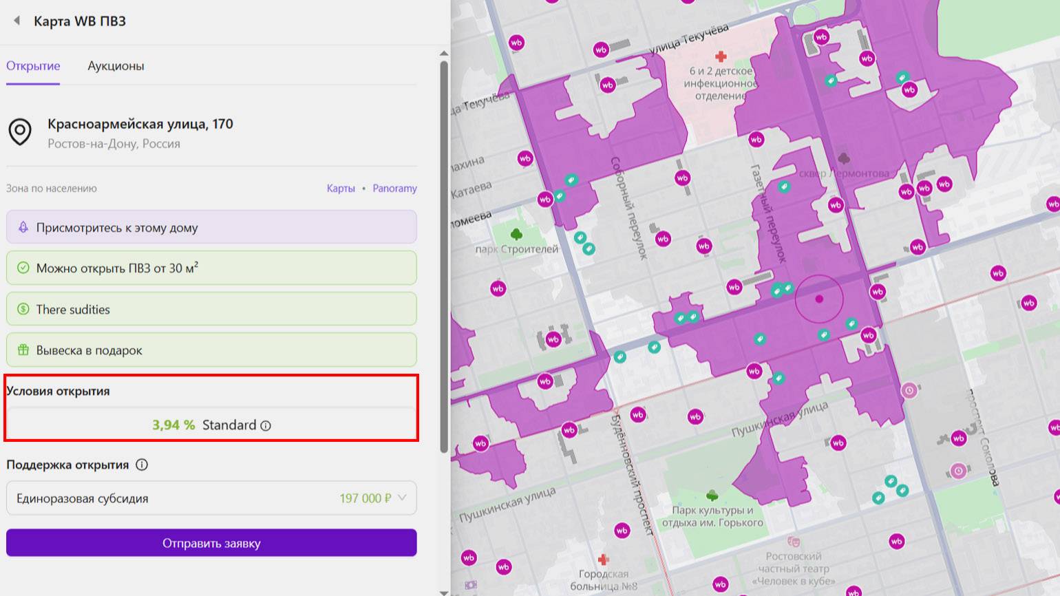This screenshot has height=596, width=1060.
Task: Click the tree icon at парк Строителей
Action: pyautogui.click(x=516, y=236)
